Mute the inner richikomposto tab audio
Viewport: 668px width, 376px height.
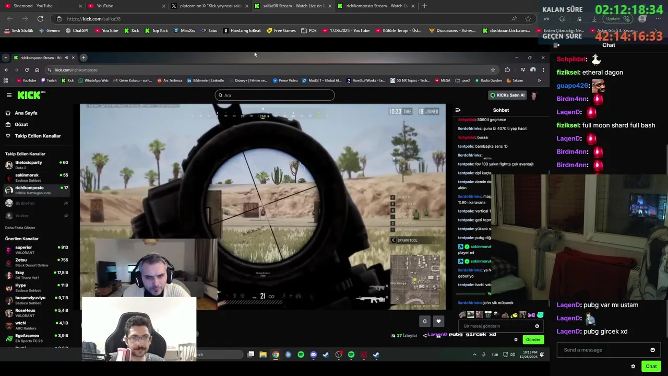pyautogui.click(x=66, y=57)
